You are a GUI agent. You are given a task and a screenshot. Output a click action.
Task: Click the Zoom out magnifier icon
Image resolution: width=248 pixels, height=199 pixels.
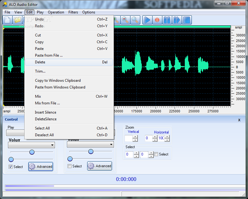pyautogui.click(x=125, y=20)
